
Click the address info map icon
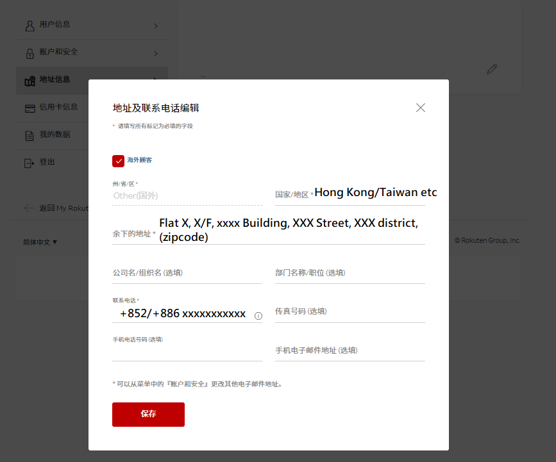[x=29, y=81]
